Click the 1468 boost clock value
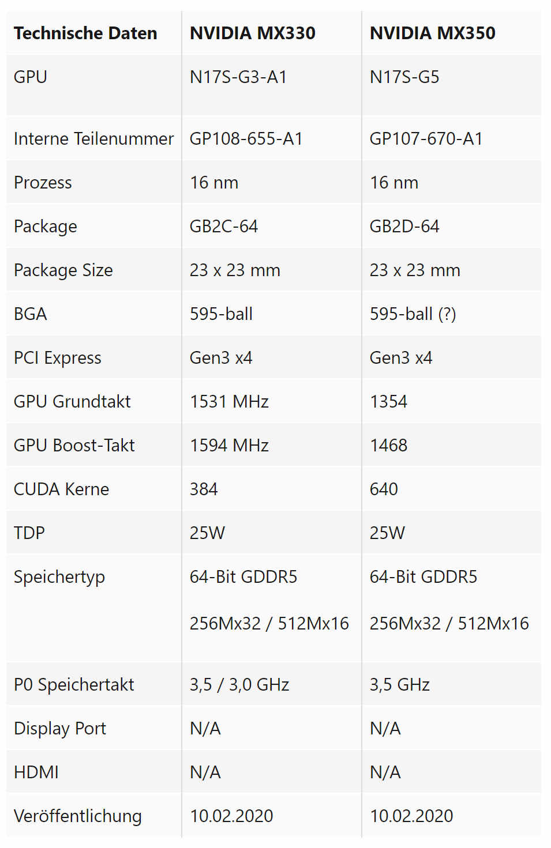The height and width of the screenshot is (848, 551). click(388, 446)
